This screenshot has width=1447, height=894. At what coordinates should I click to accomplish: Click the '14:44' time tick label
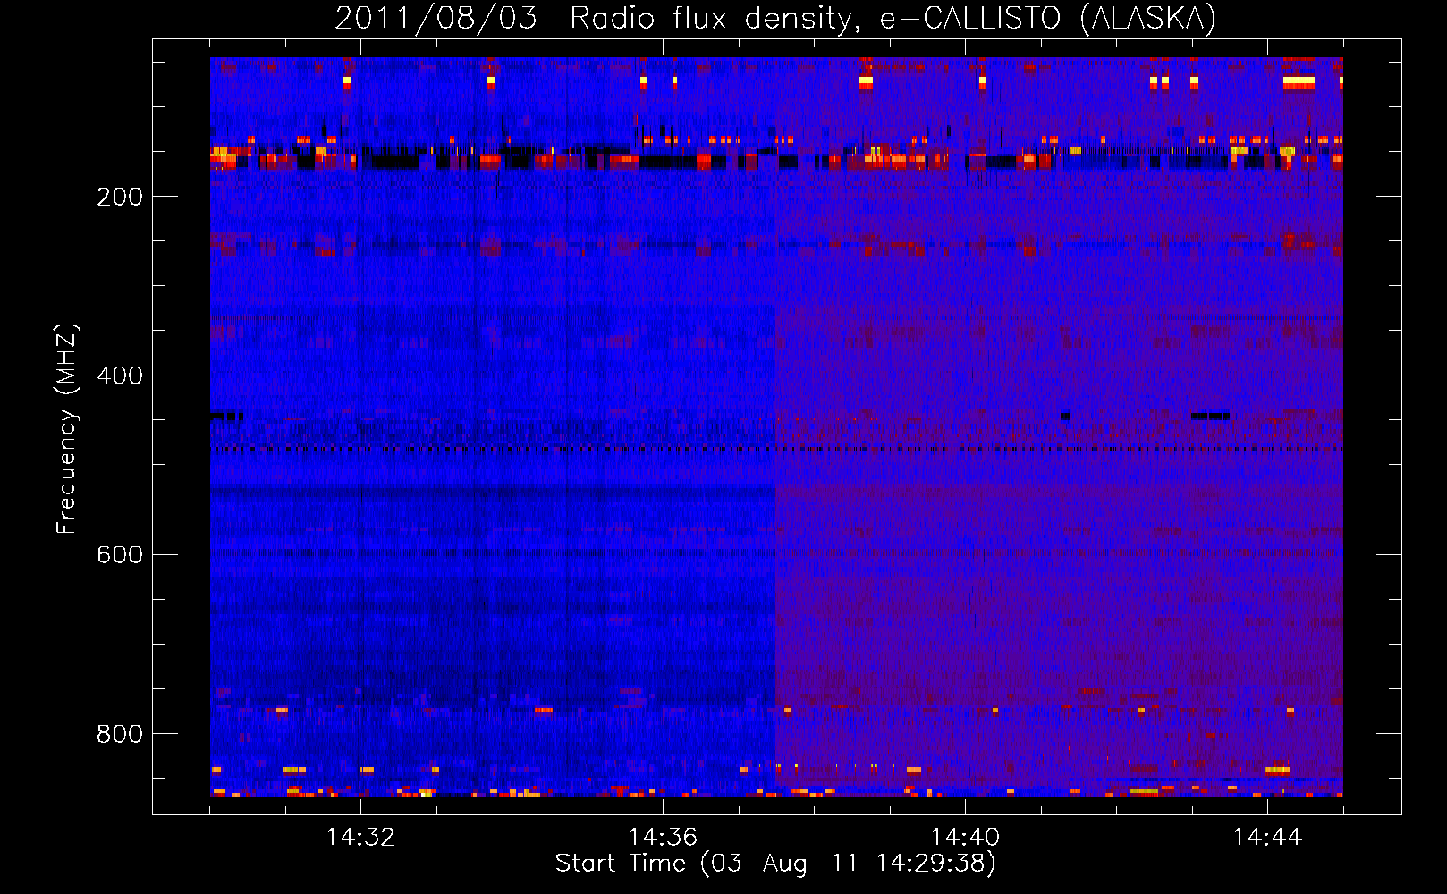[1267, 837]
